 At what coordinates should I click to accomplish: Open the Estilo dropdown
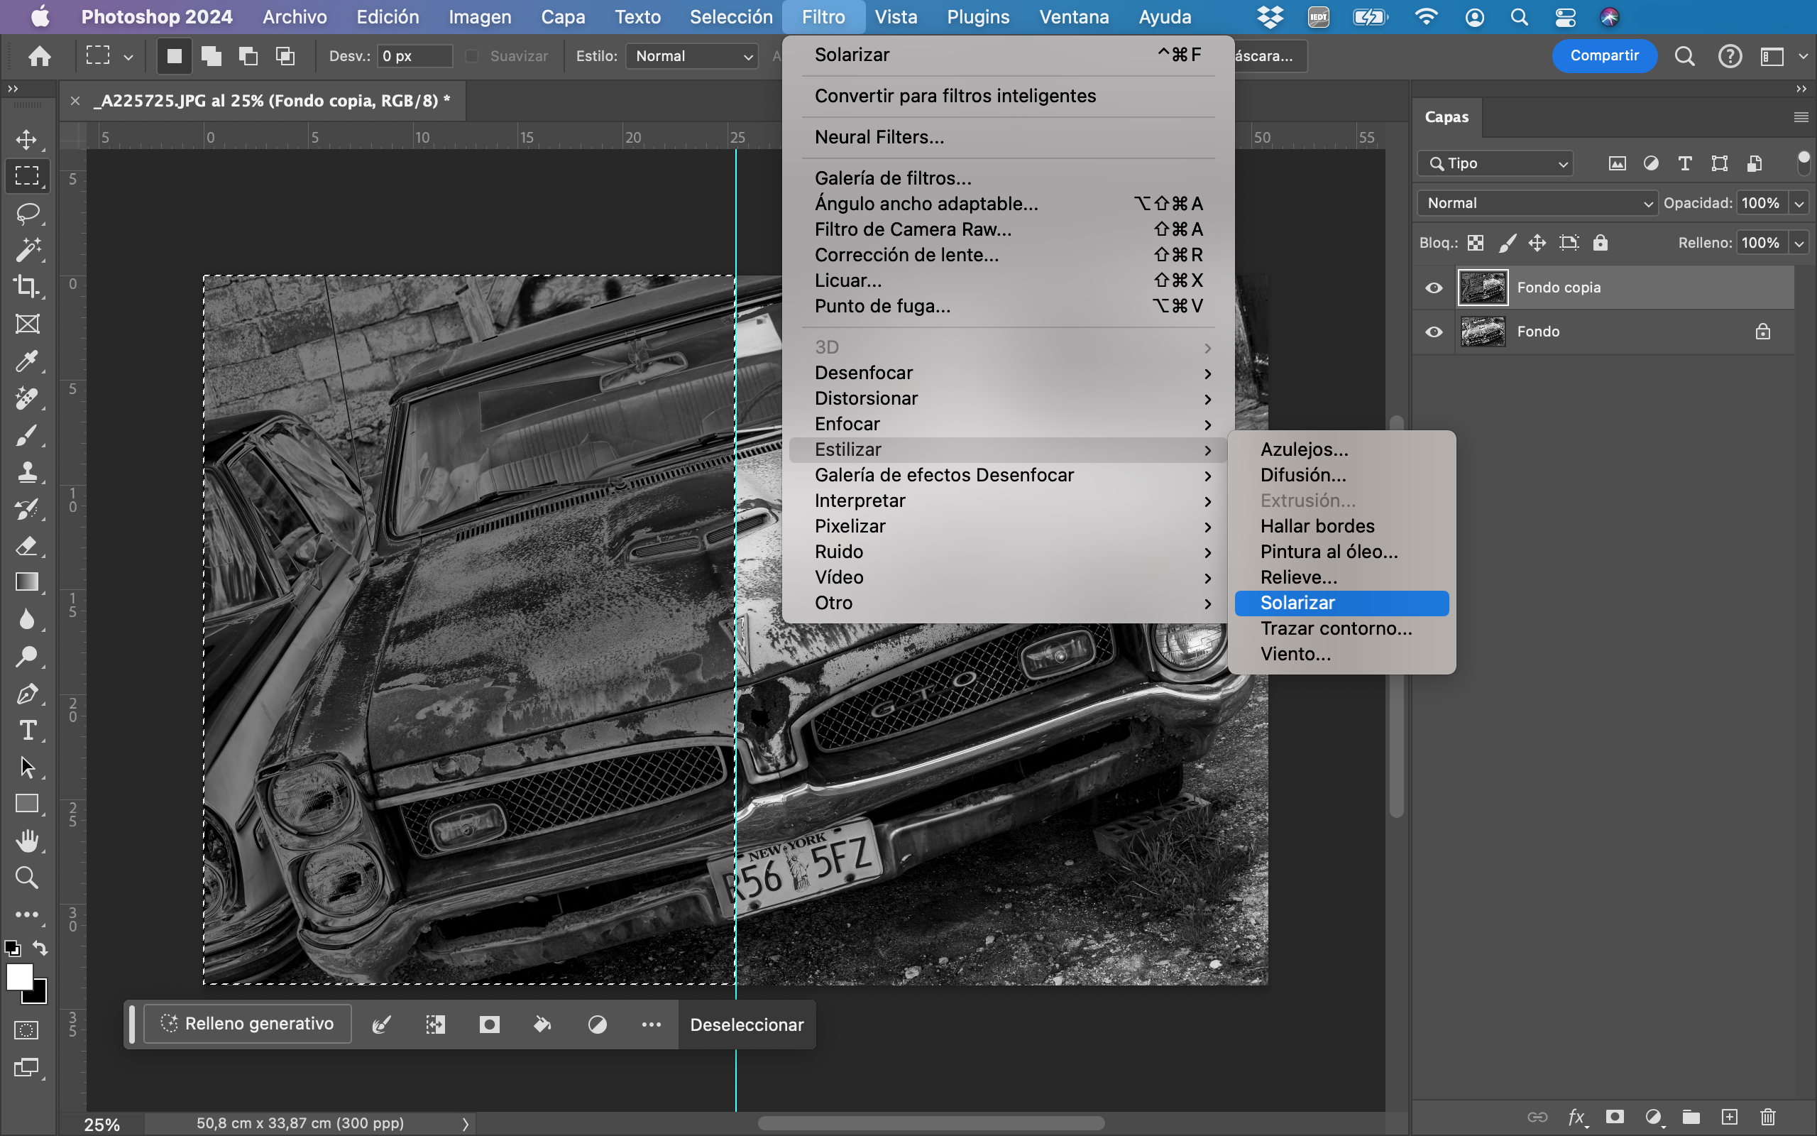click(x=691, y=55)
